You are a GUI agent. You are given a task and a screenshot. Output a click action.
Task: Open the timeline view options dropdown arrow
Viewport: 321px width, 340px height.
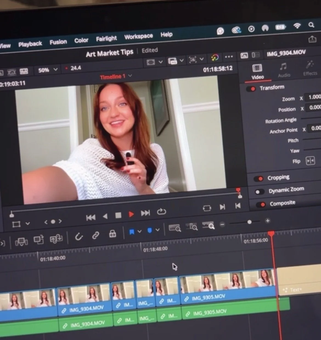[x=181, y=60]
